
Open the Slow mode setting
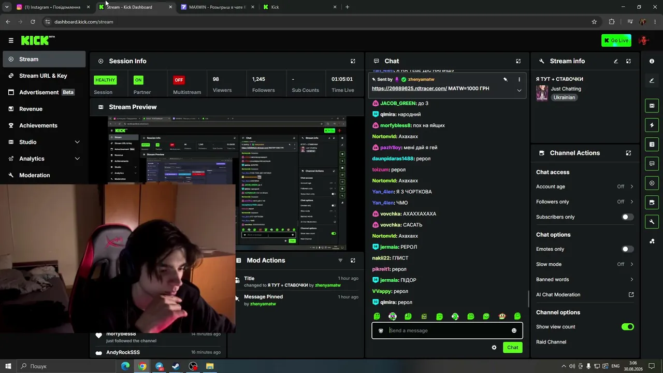coord(585,264)
